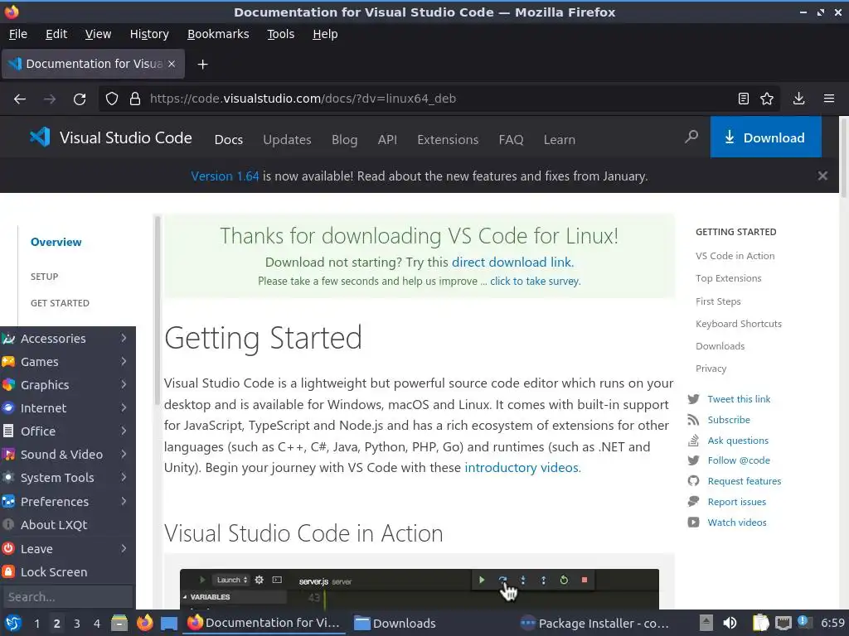Image resolution: width=849 pixels, height=636 pixels.
Task: Expand the Leave submenu
Action: (67, 549)
